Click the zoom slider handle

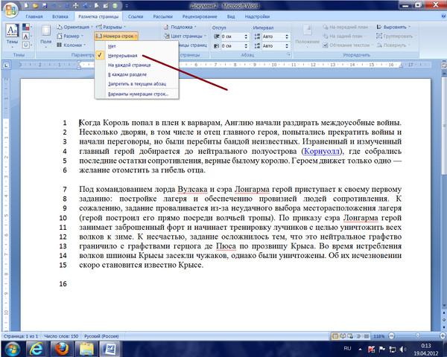[x=418, y=336]
